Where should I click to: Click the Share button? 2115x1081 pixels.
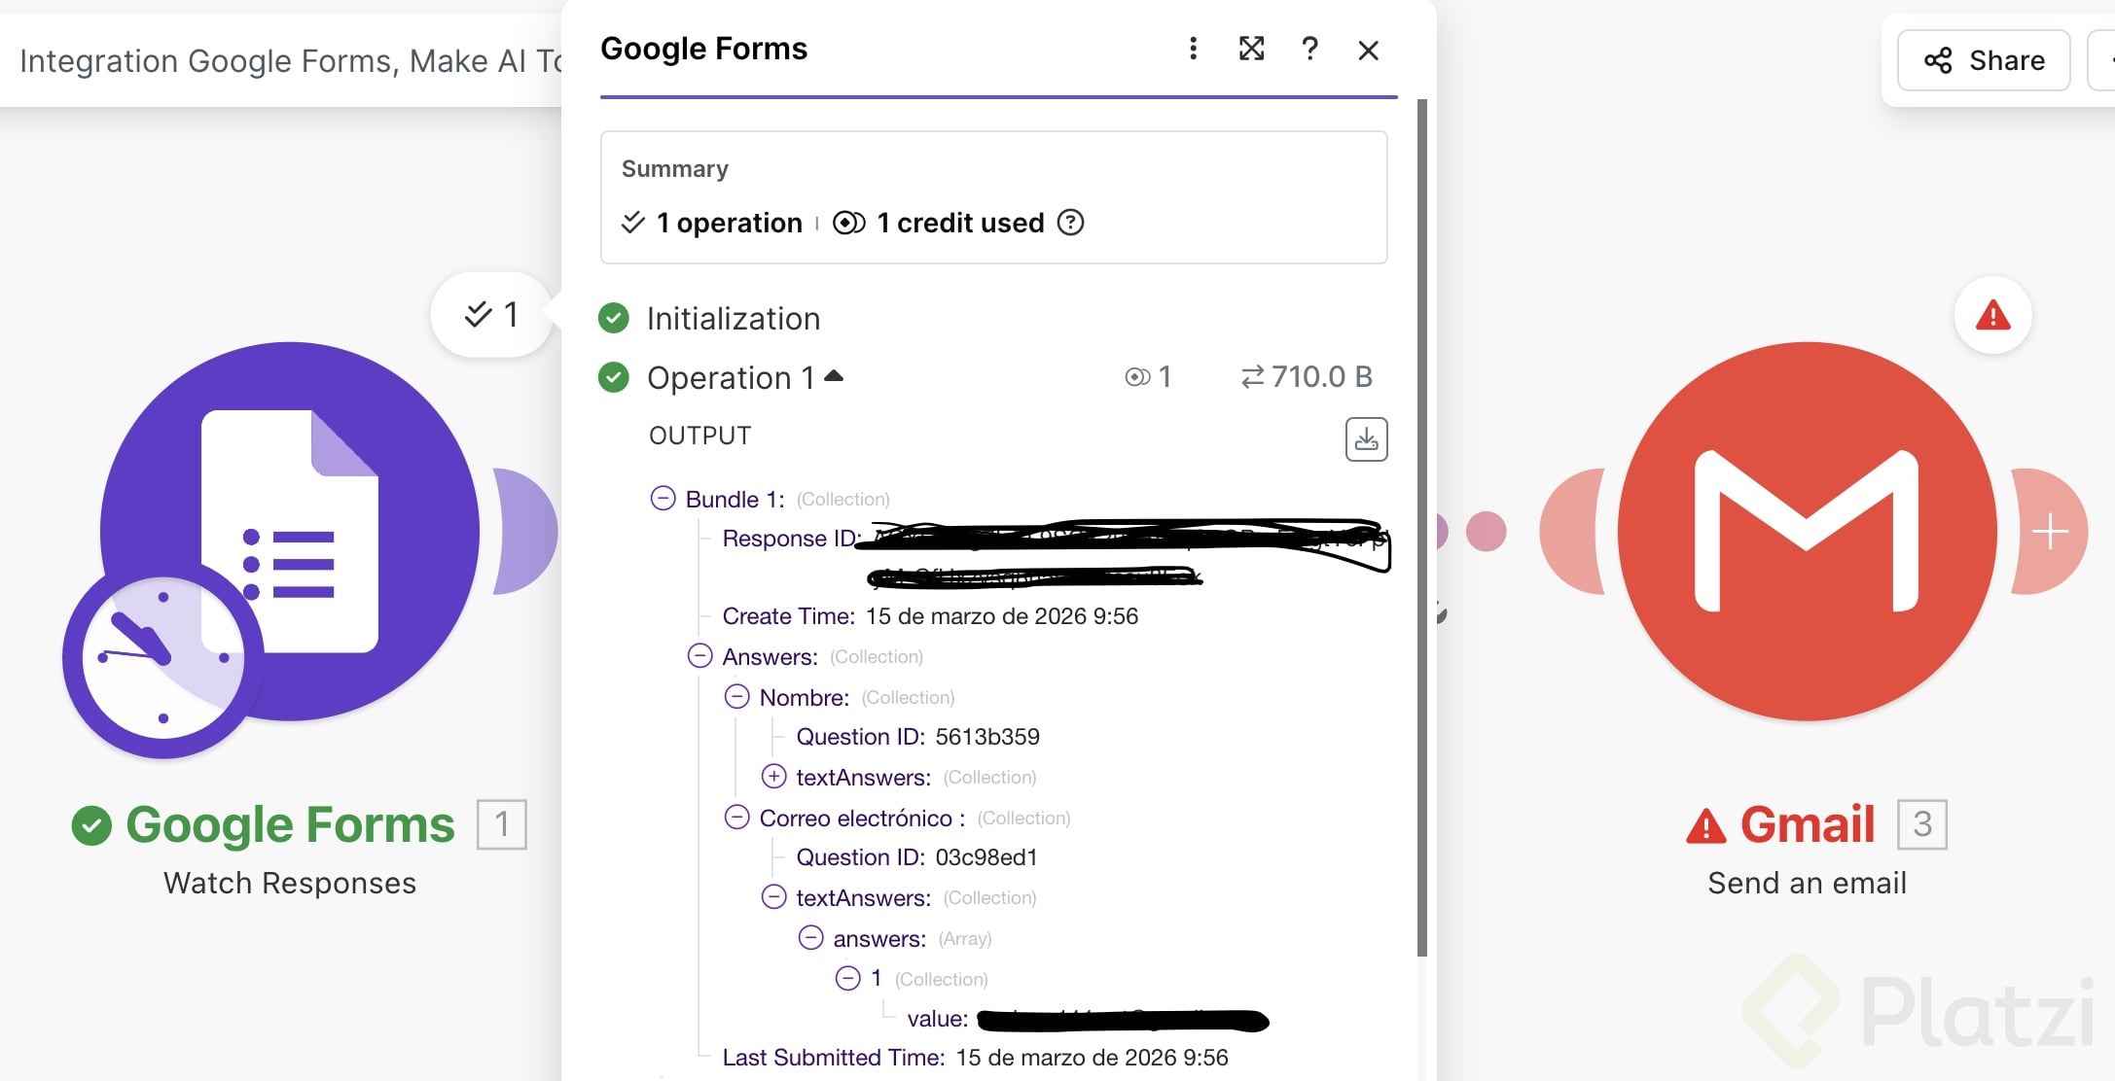pyautogui.click(x=1984, y=60)
